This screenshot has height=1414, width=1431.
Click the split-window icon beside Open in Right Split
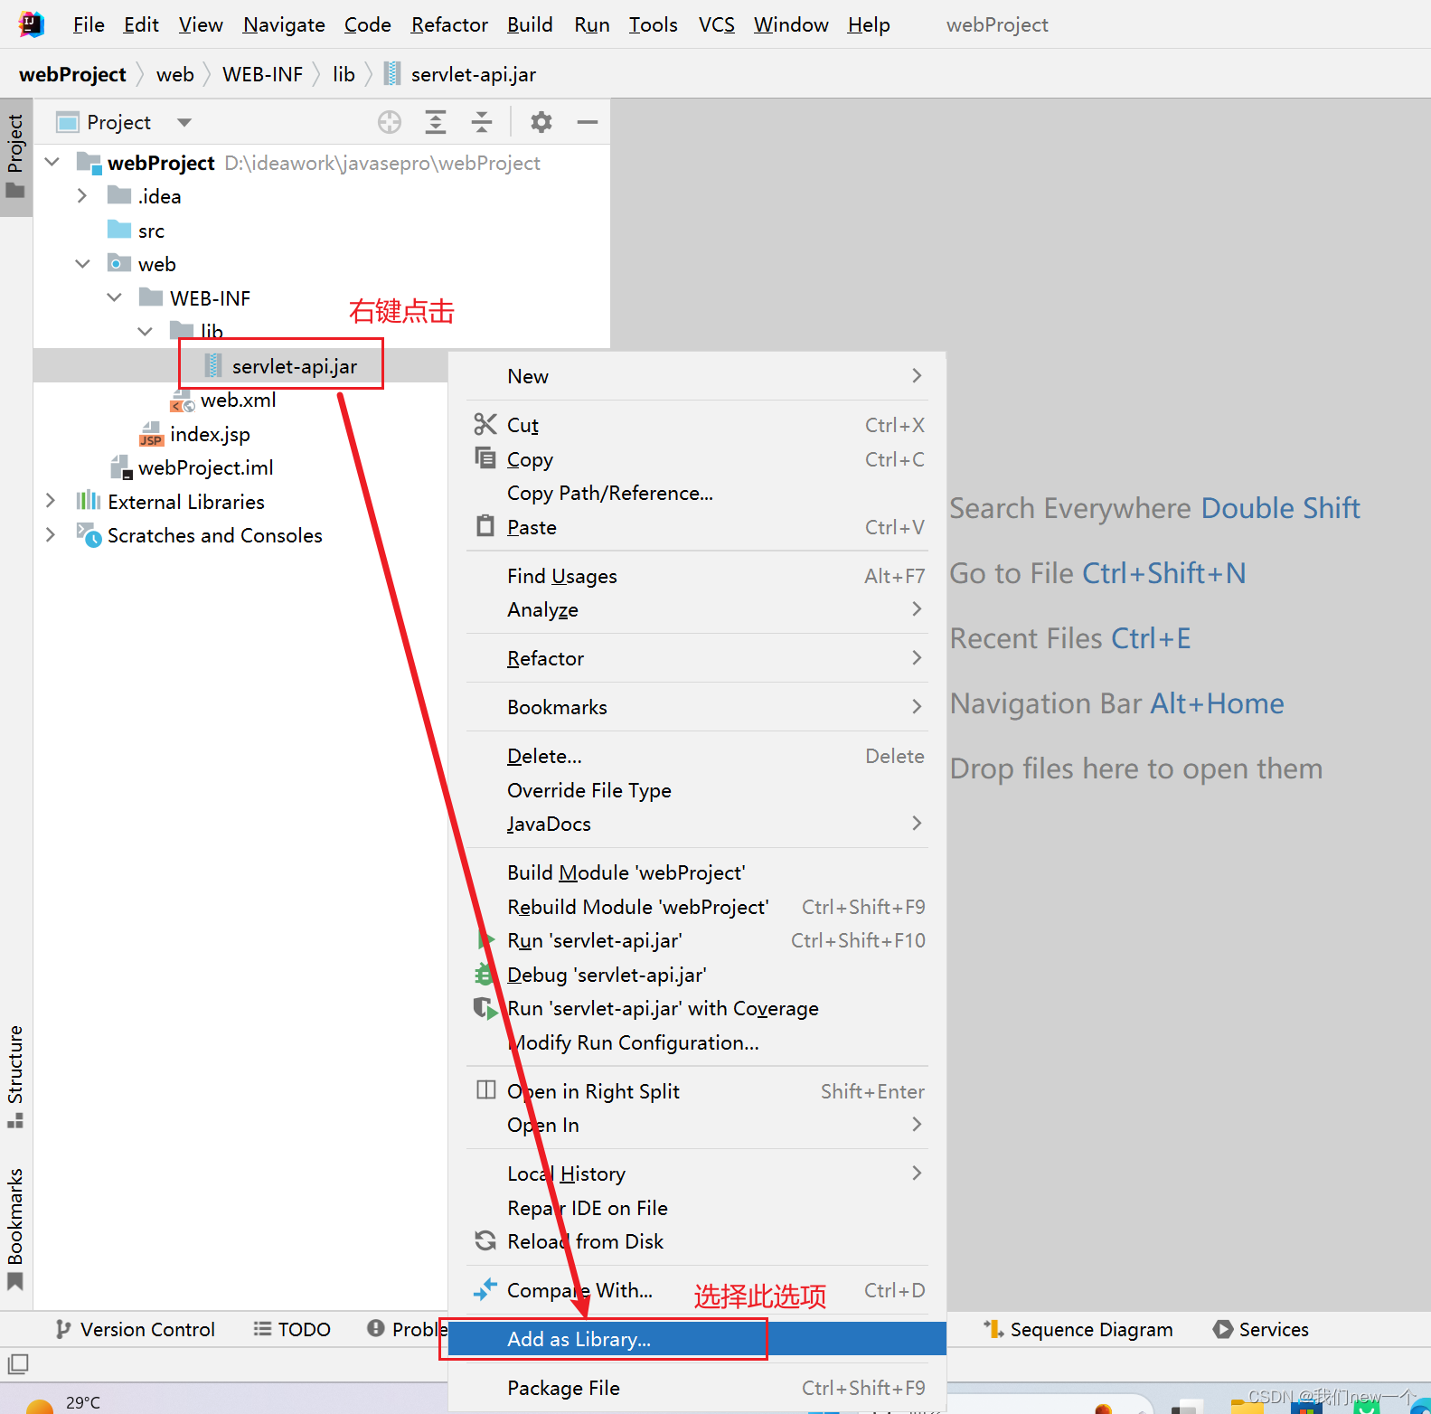[485, 1089]
